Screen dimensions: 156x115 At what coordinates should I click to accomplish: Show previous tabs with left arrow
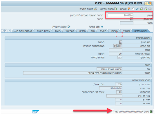coord(6,31)
